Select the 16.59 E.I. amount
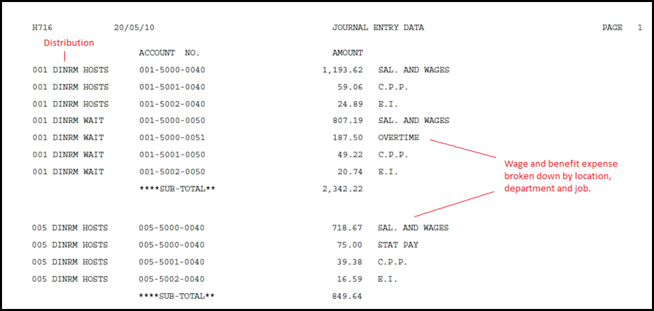The width and height of the screenshot is (654, 311). pos(350,279)
